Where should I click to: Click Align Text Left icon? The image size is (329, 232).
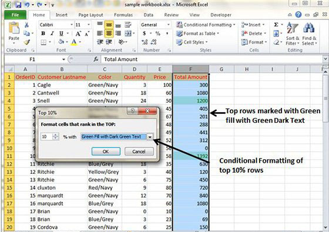coord(100,33)
